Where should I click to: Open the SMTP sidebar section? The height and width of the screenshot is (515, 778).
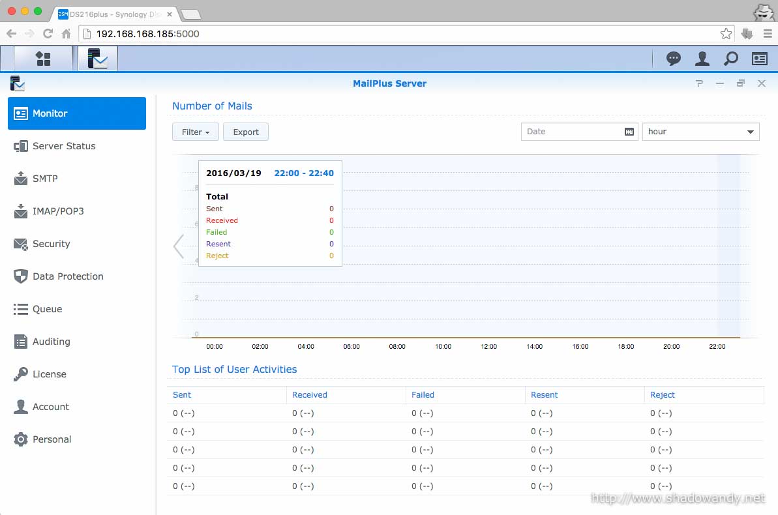tap(45, 179)
